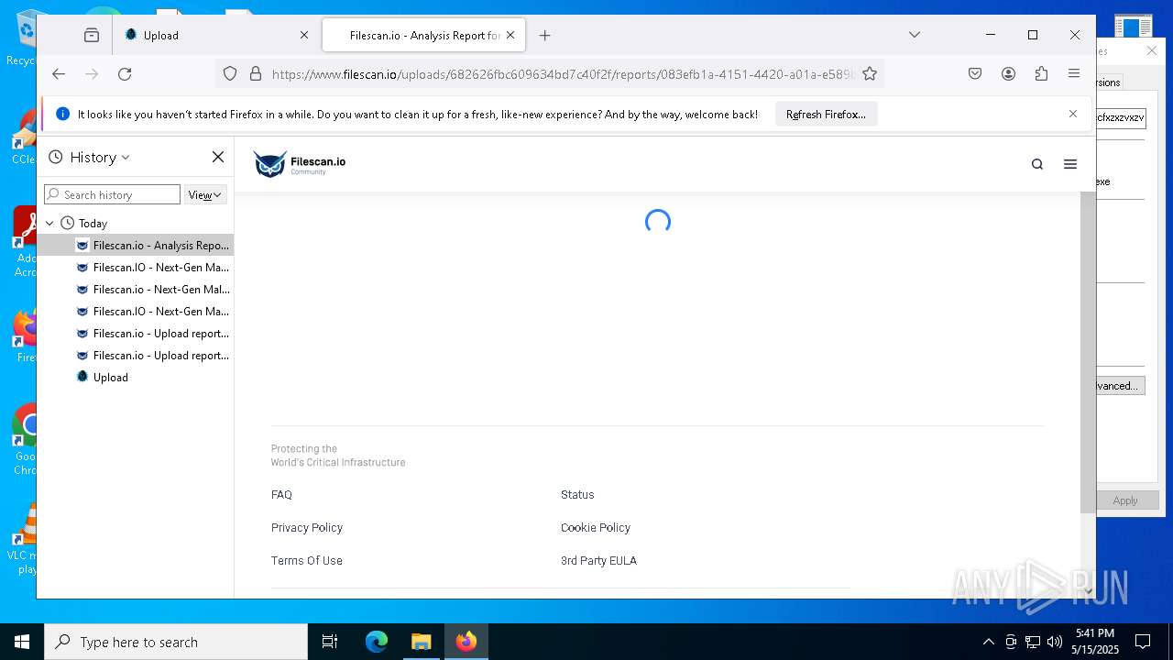Open Task View in the taskbar
Screen dimensions: 1173x660
[x=330, y=642]
